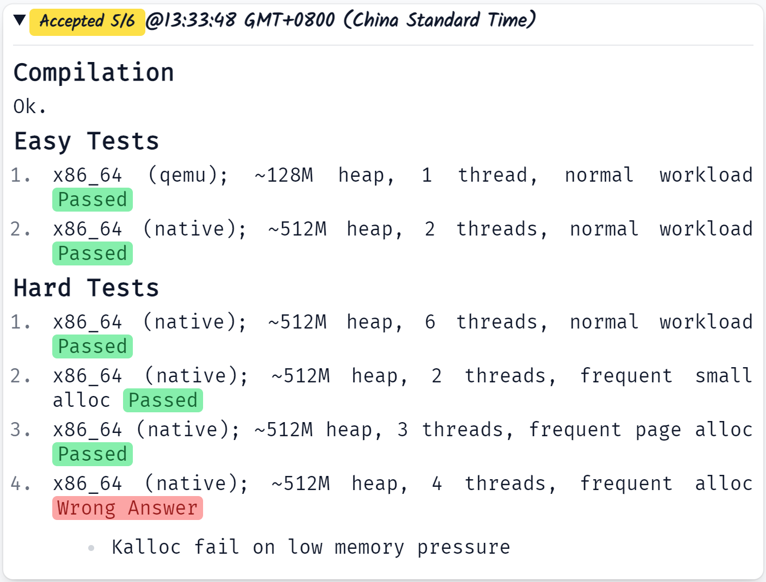This screenshot has height=582, width=766.
Task: Select the Easy Tests heading
Action: [x=87, y=141]
